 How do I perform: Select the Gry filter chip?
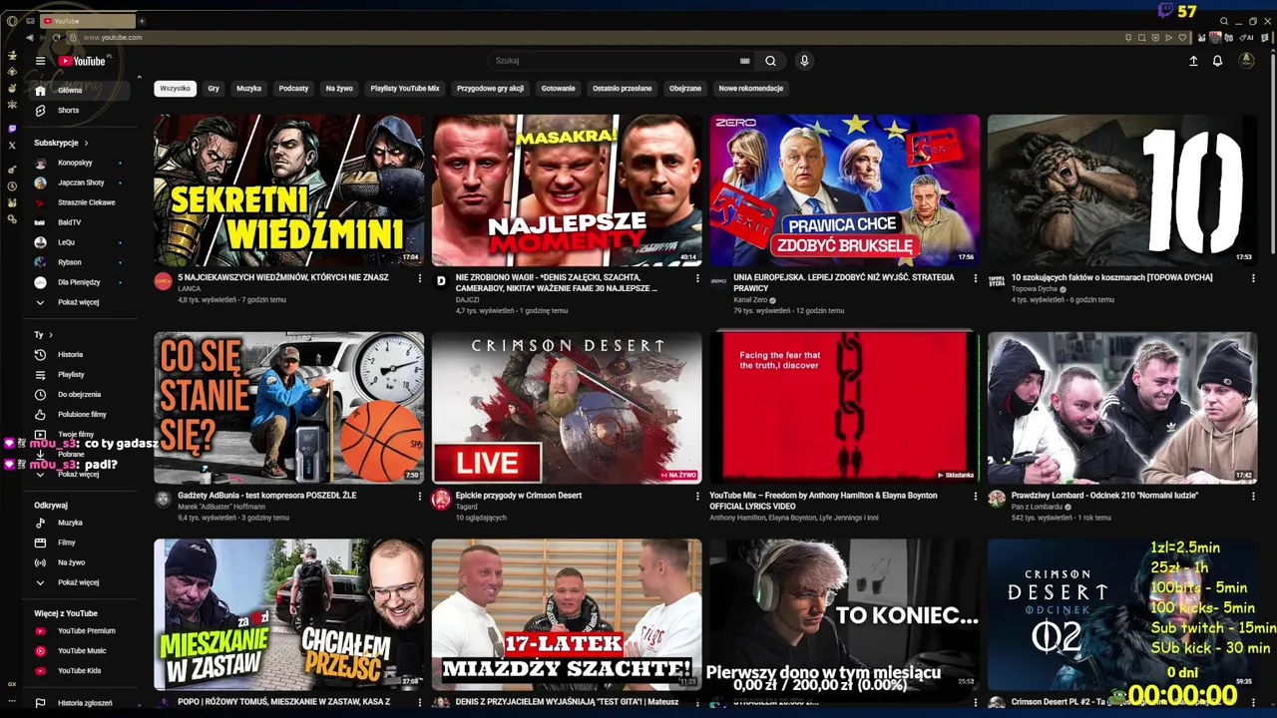[213, 88]
